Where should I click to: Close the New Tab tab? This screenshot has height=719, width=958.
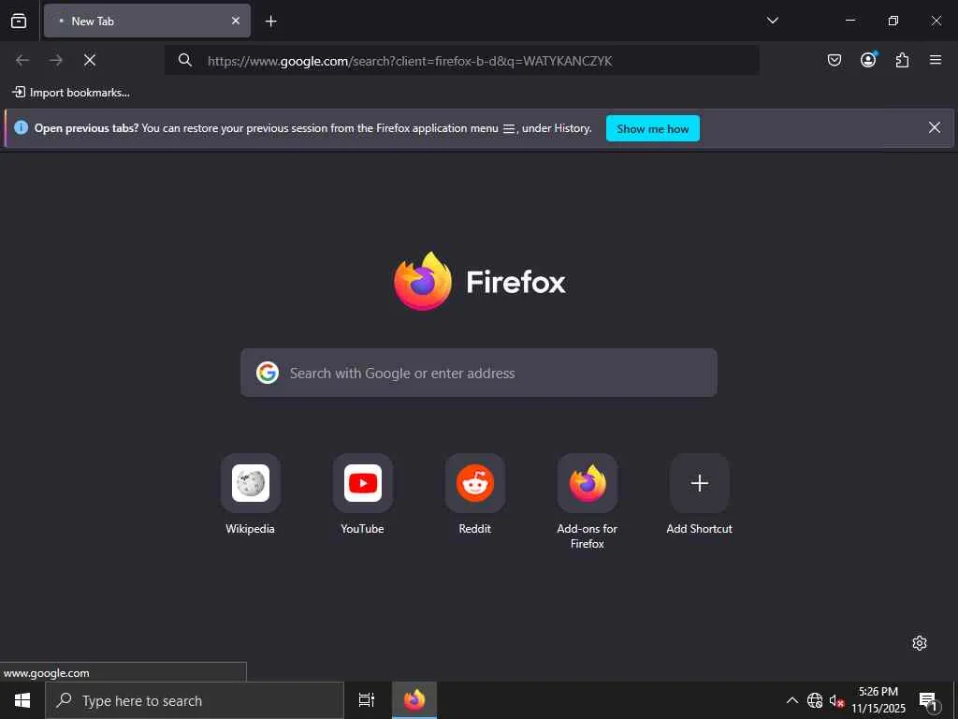235,21
